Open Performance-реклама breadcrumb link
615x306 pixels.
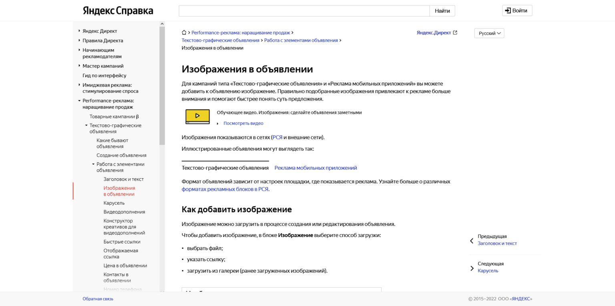tap(241, 33)
